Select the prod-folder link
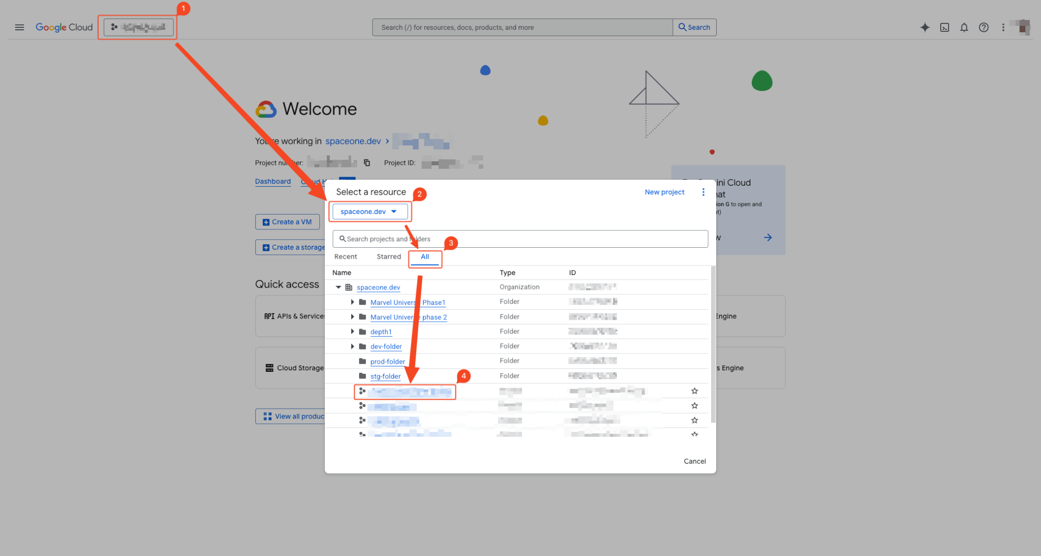Screen dimensions: 1041x556 [x=387, y=361]
